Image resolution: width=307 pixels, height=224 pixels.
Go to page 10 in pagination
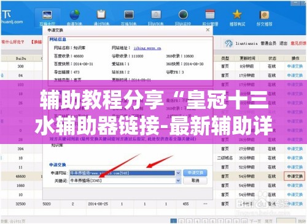[x=245, y=221]
